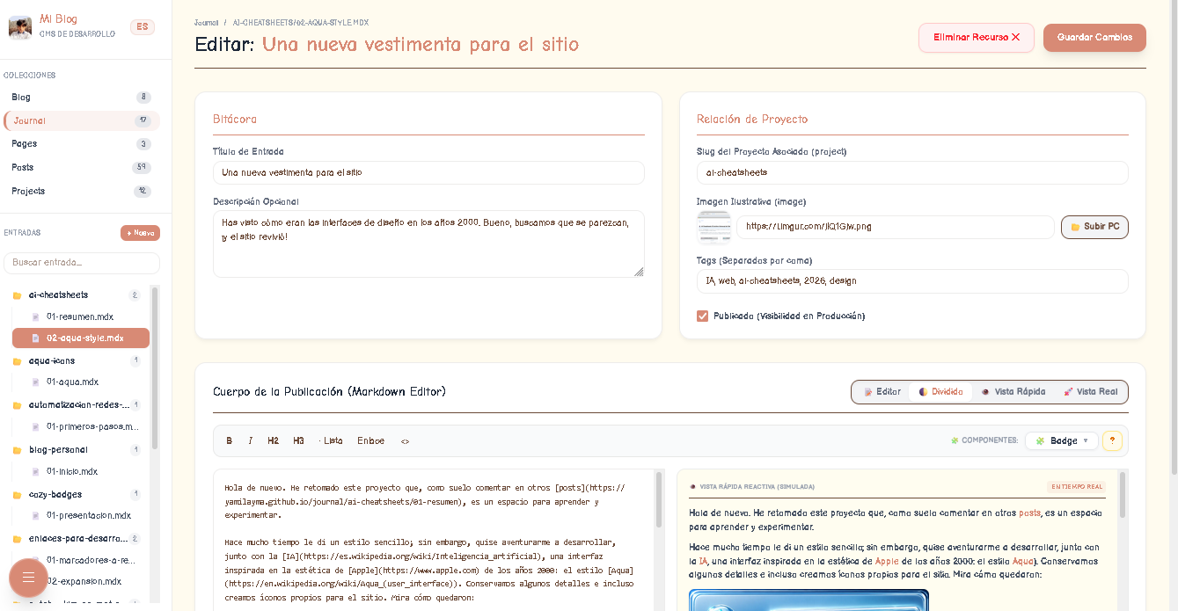Collapse the blog-personal folder
This screenshot has width=1178, height=611.
(77, 450)
